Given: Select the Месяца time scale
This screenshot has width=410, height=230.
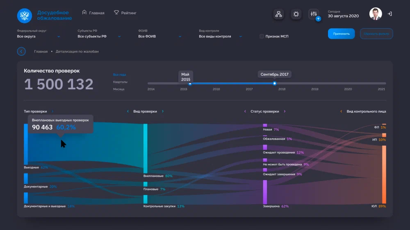Looking at the screenshot, I should click(x=119, y=89).
